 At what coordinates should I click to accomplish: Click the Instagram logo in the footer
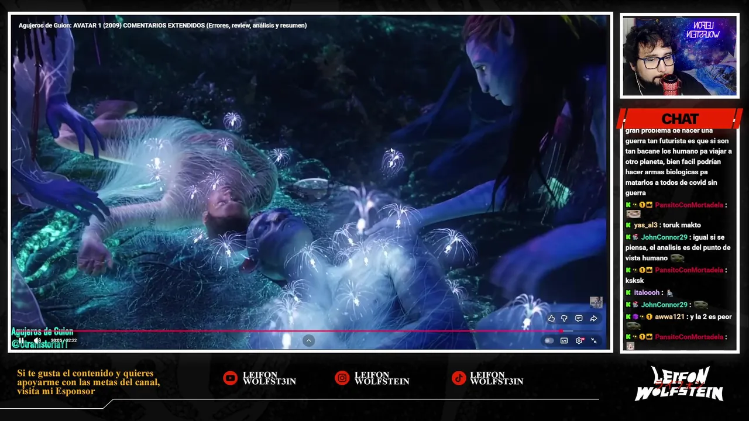pyautogui.click(x=342, y=378)
